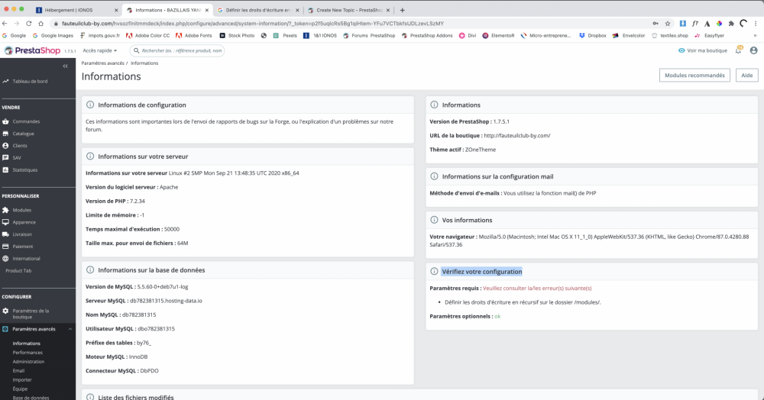Open Product Tab in sidebar
Viewport: 764px width, 400px height.
pos(18,270)
